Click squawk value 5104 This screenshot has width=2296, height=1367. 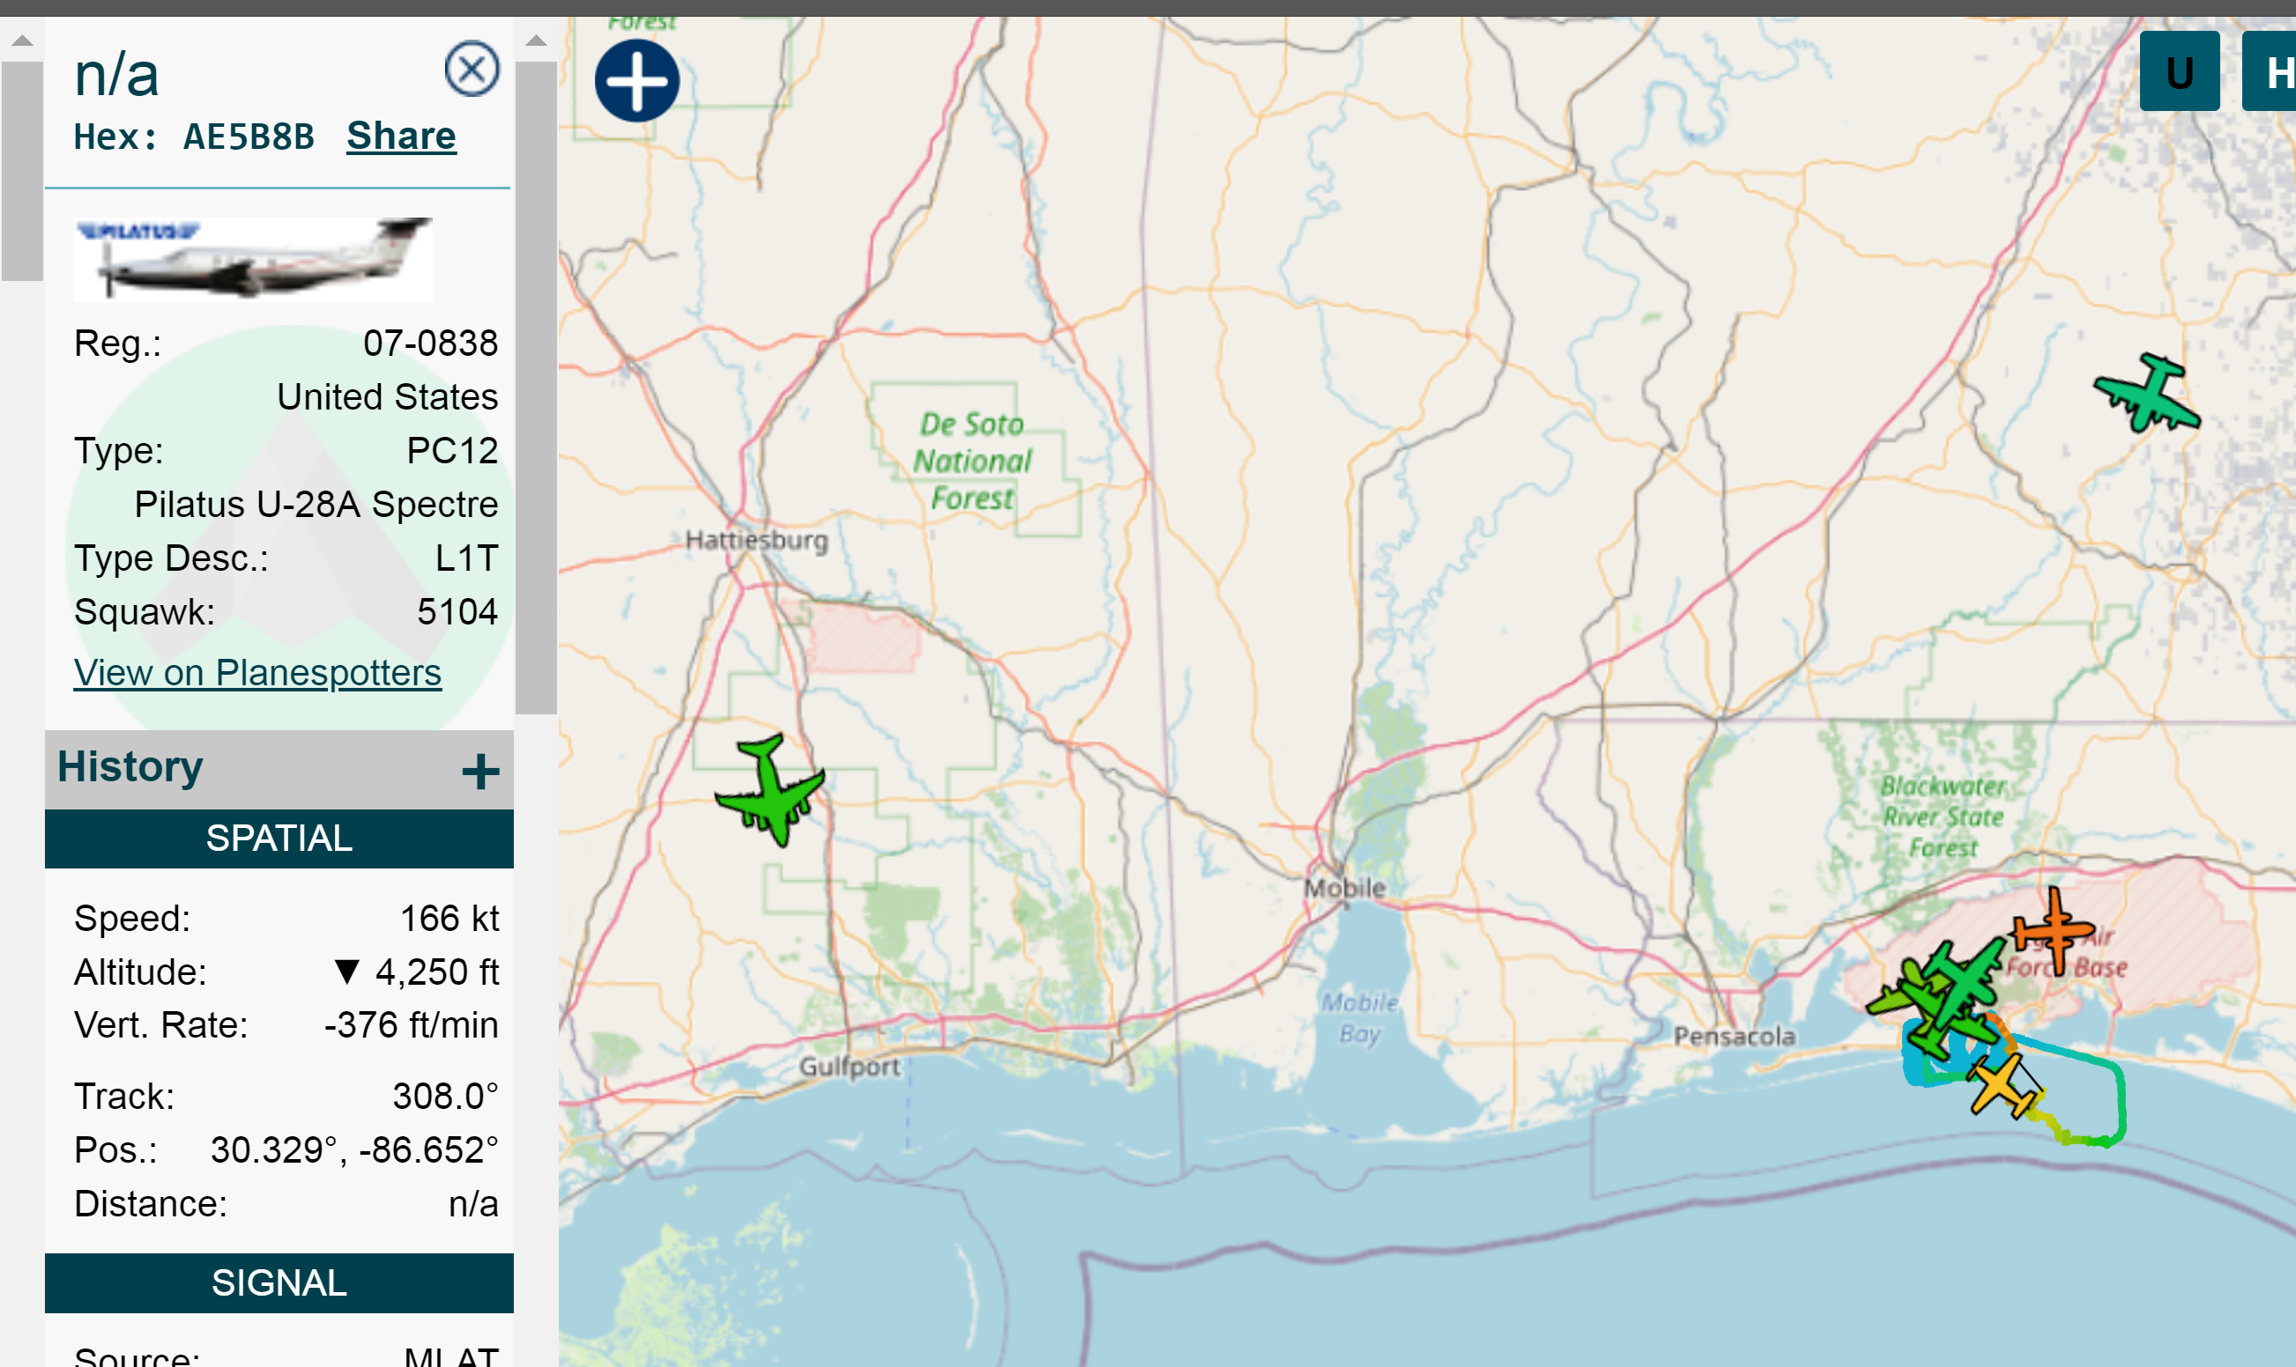(x=457, y=611)
